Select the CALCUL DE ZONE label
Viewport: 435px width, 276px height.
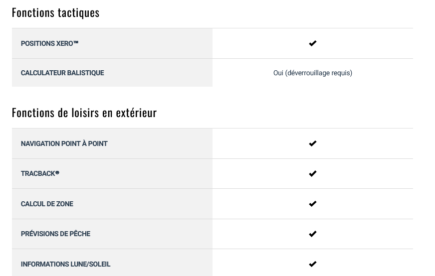[47, 204]
